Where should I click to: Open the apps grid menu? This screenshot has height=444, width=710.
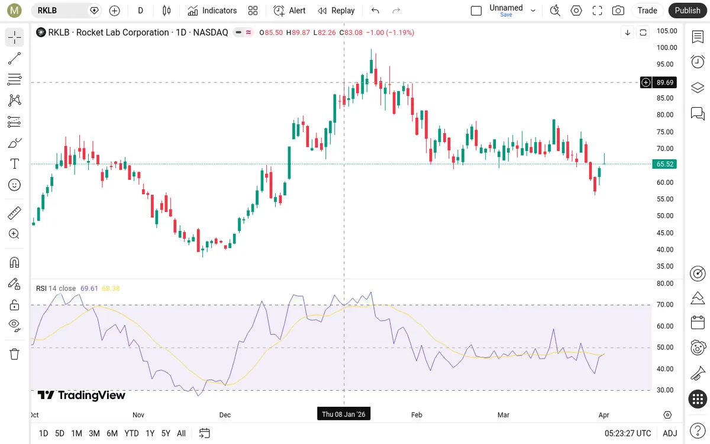698,400
